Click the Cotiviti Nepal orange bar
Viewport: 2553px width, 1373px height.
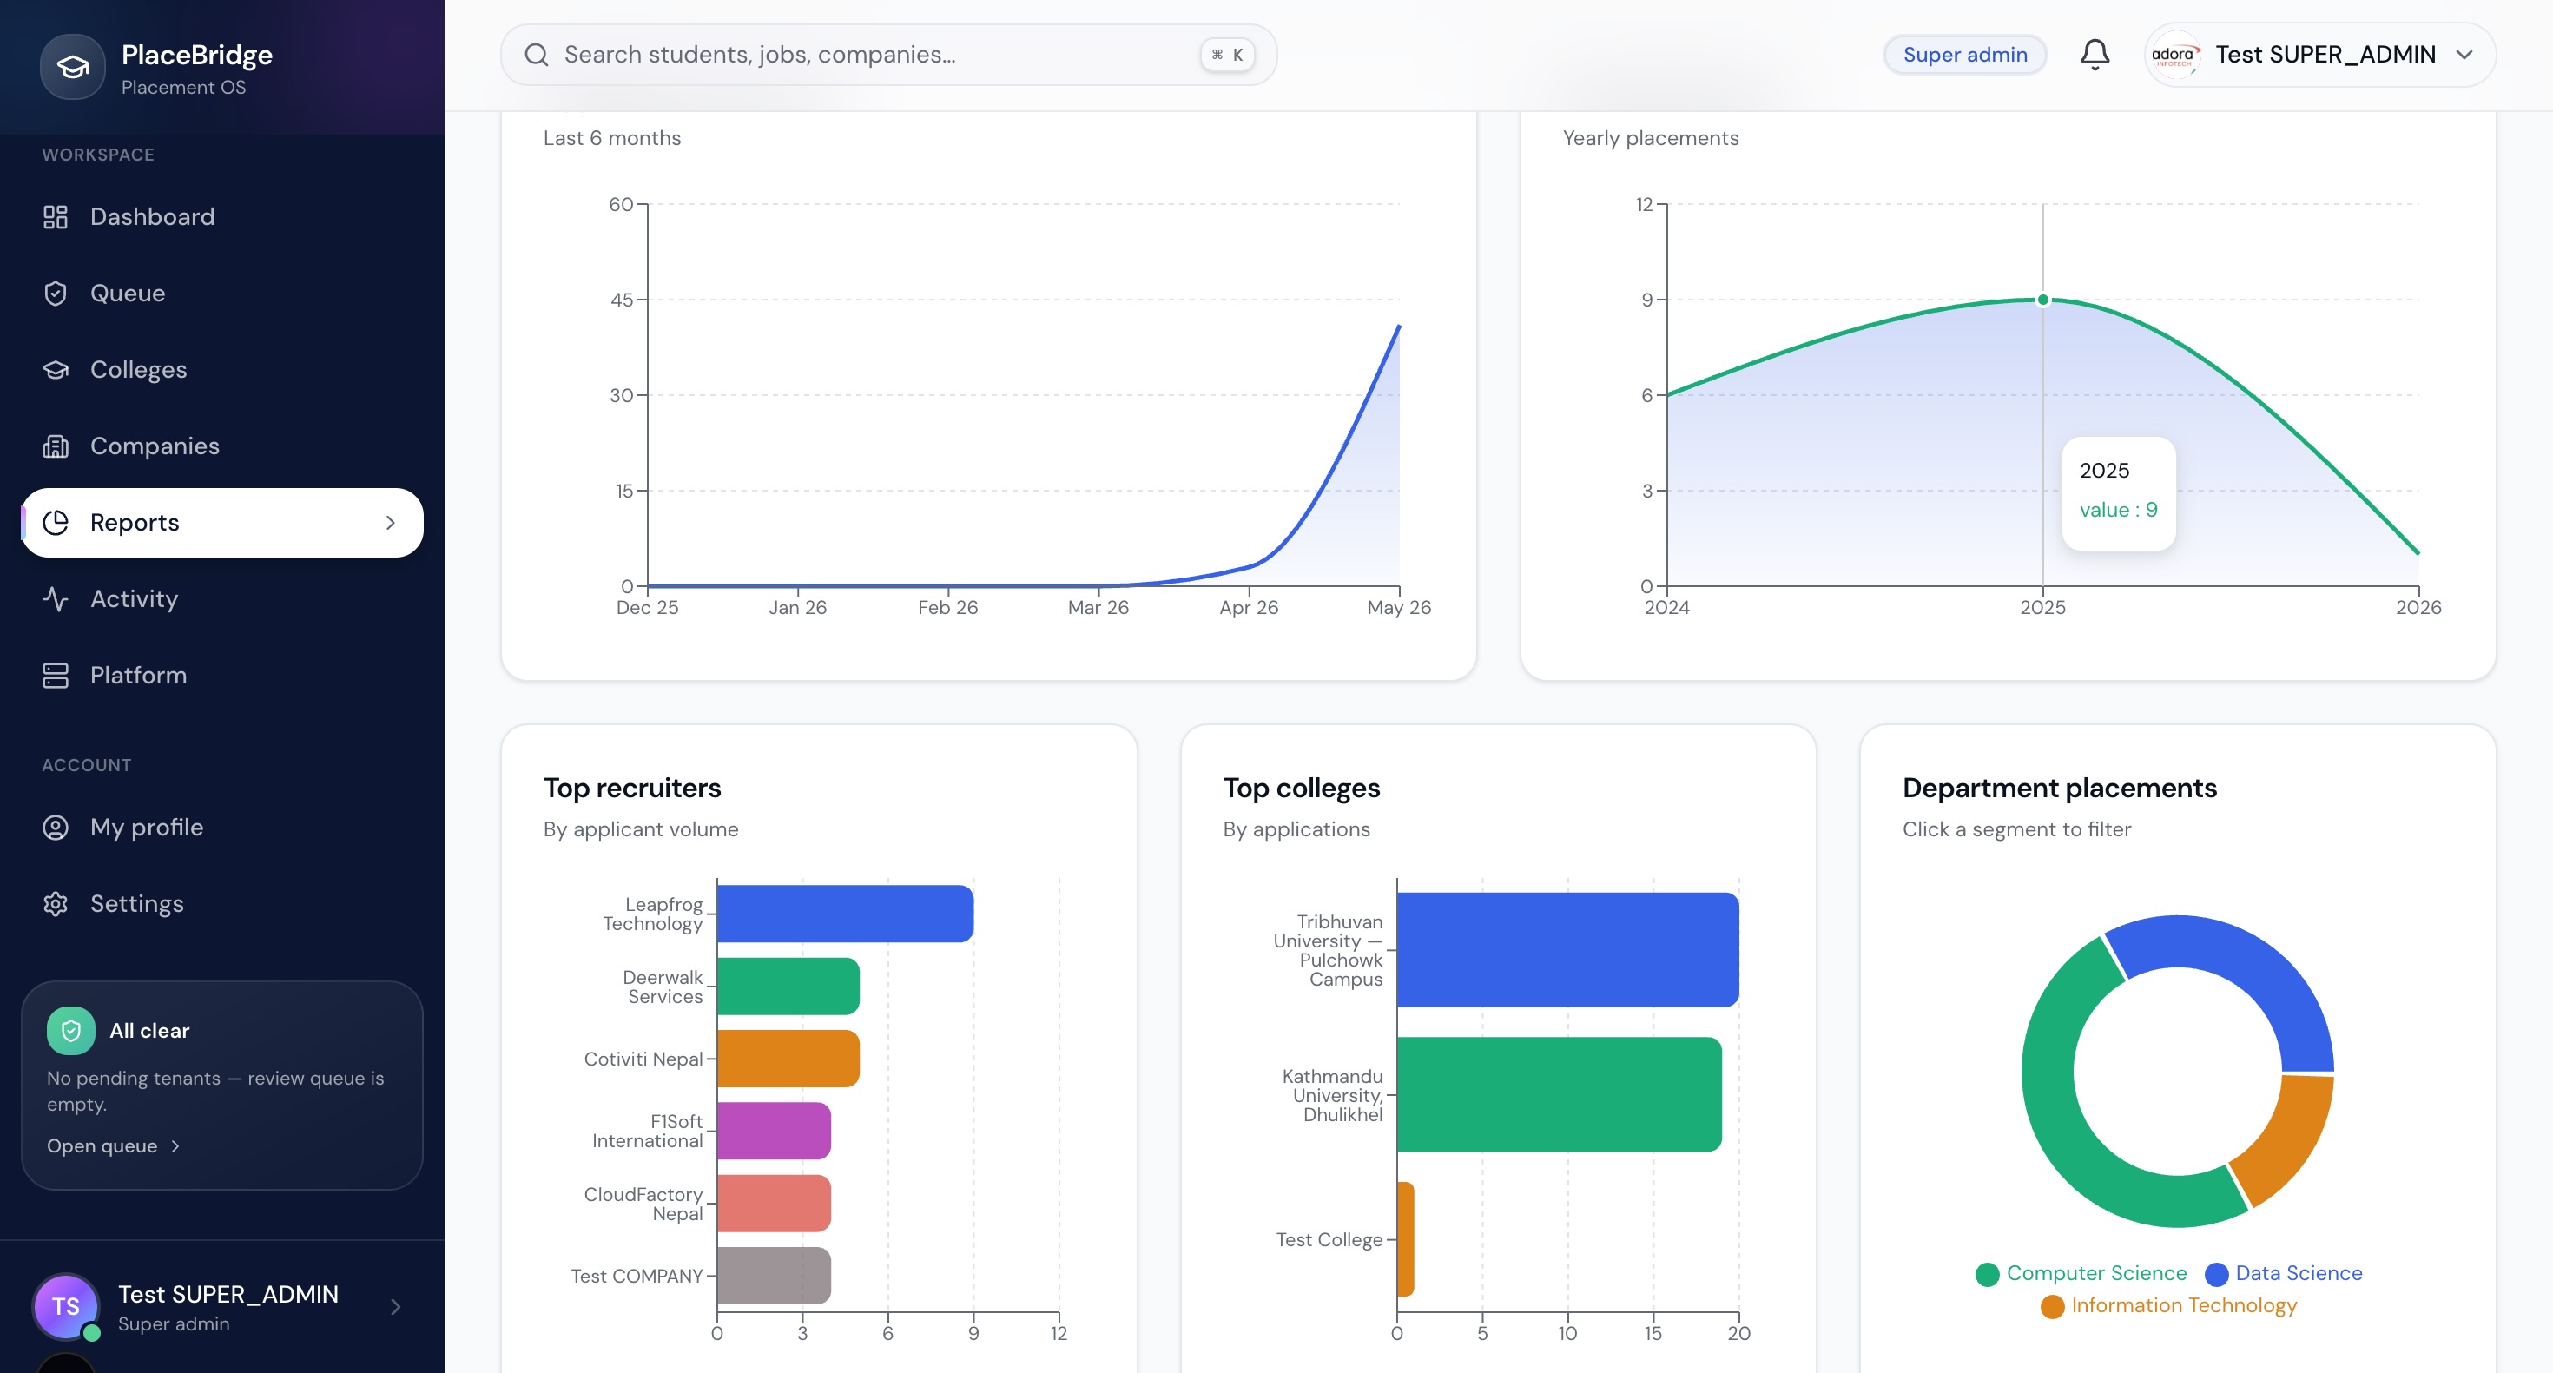(x=788, y=1059)
